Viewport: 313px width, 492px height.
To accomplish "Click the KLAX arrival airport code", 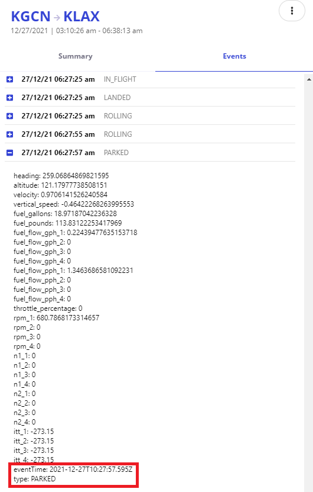I will pyautogui.click(x=81, y=17).
